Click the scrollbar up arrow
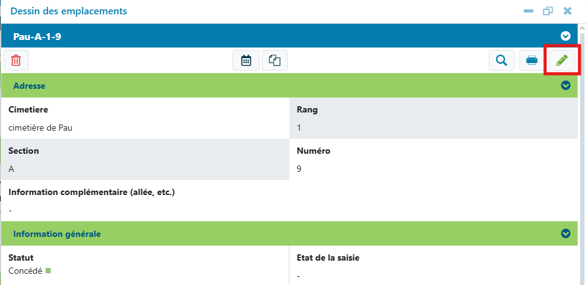 click(583, 29)
